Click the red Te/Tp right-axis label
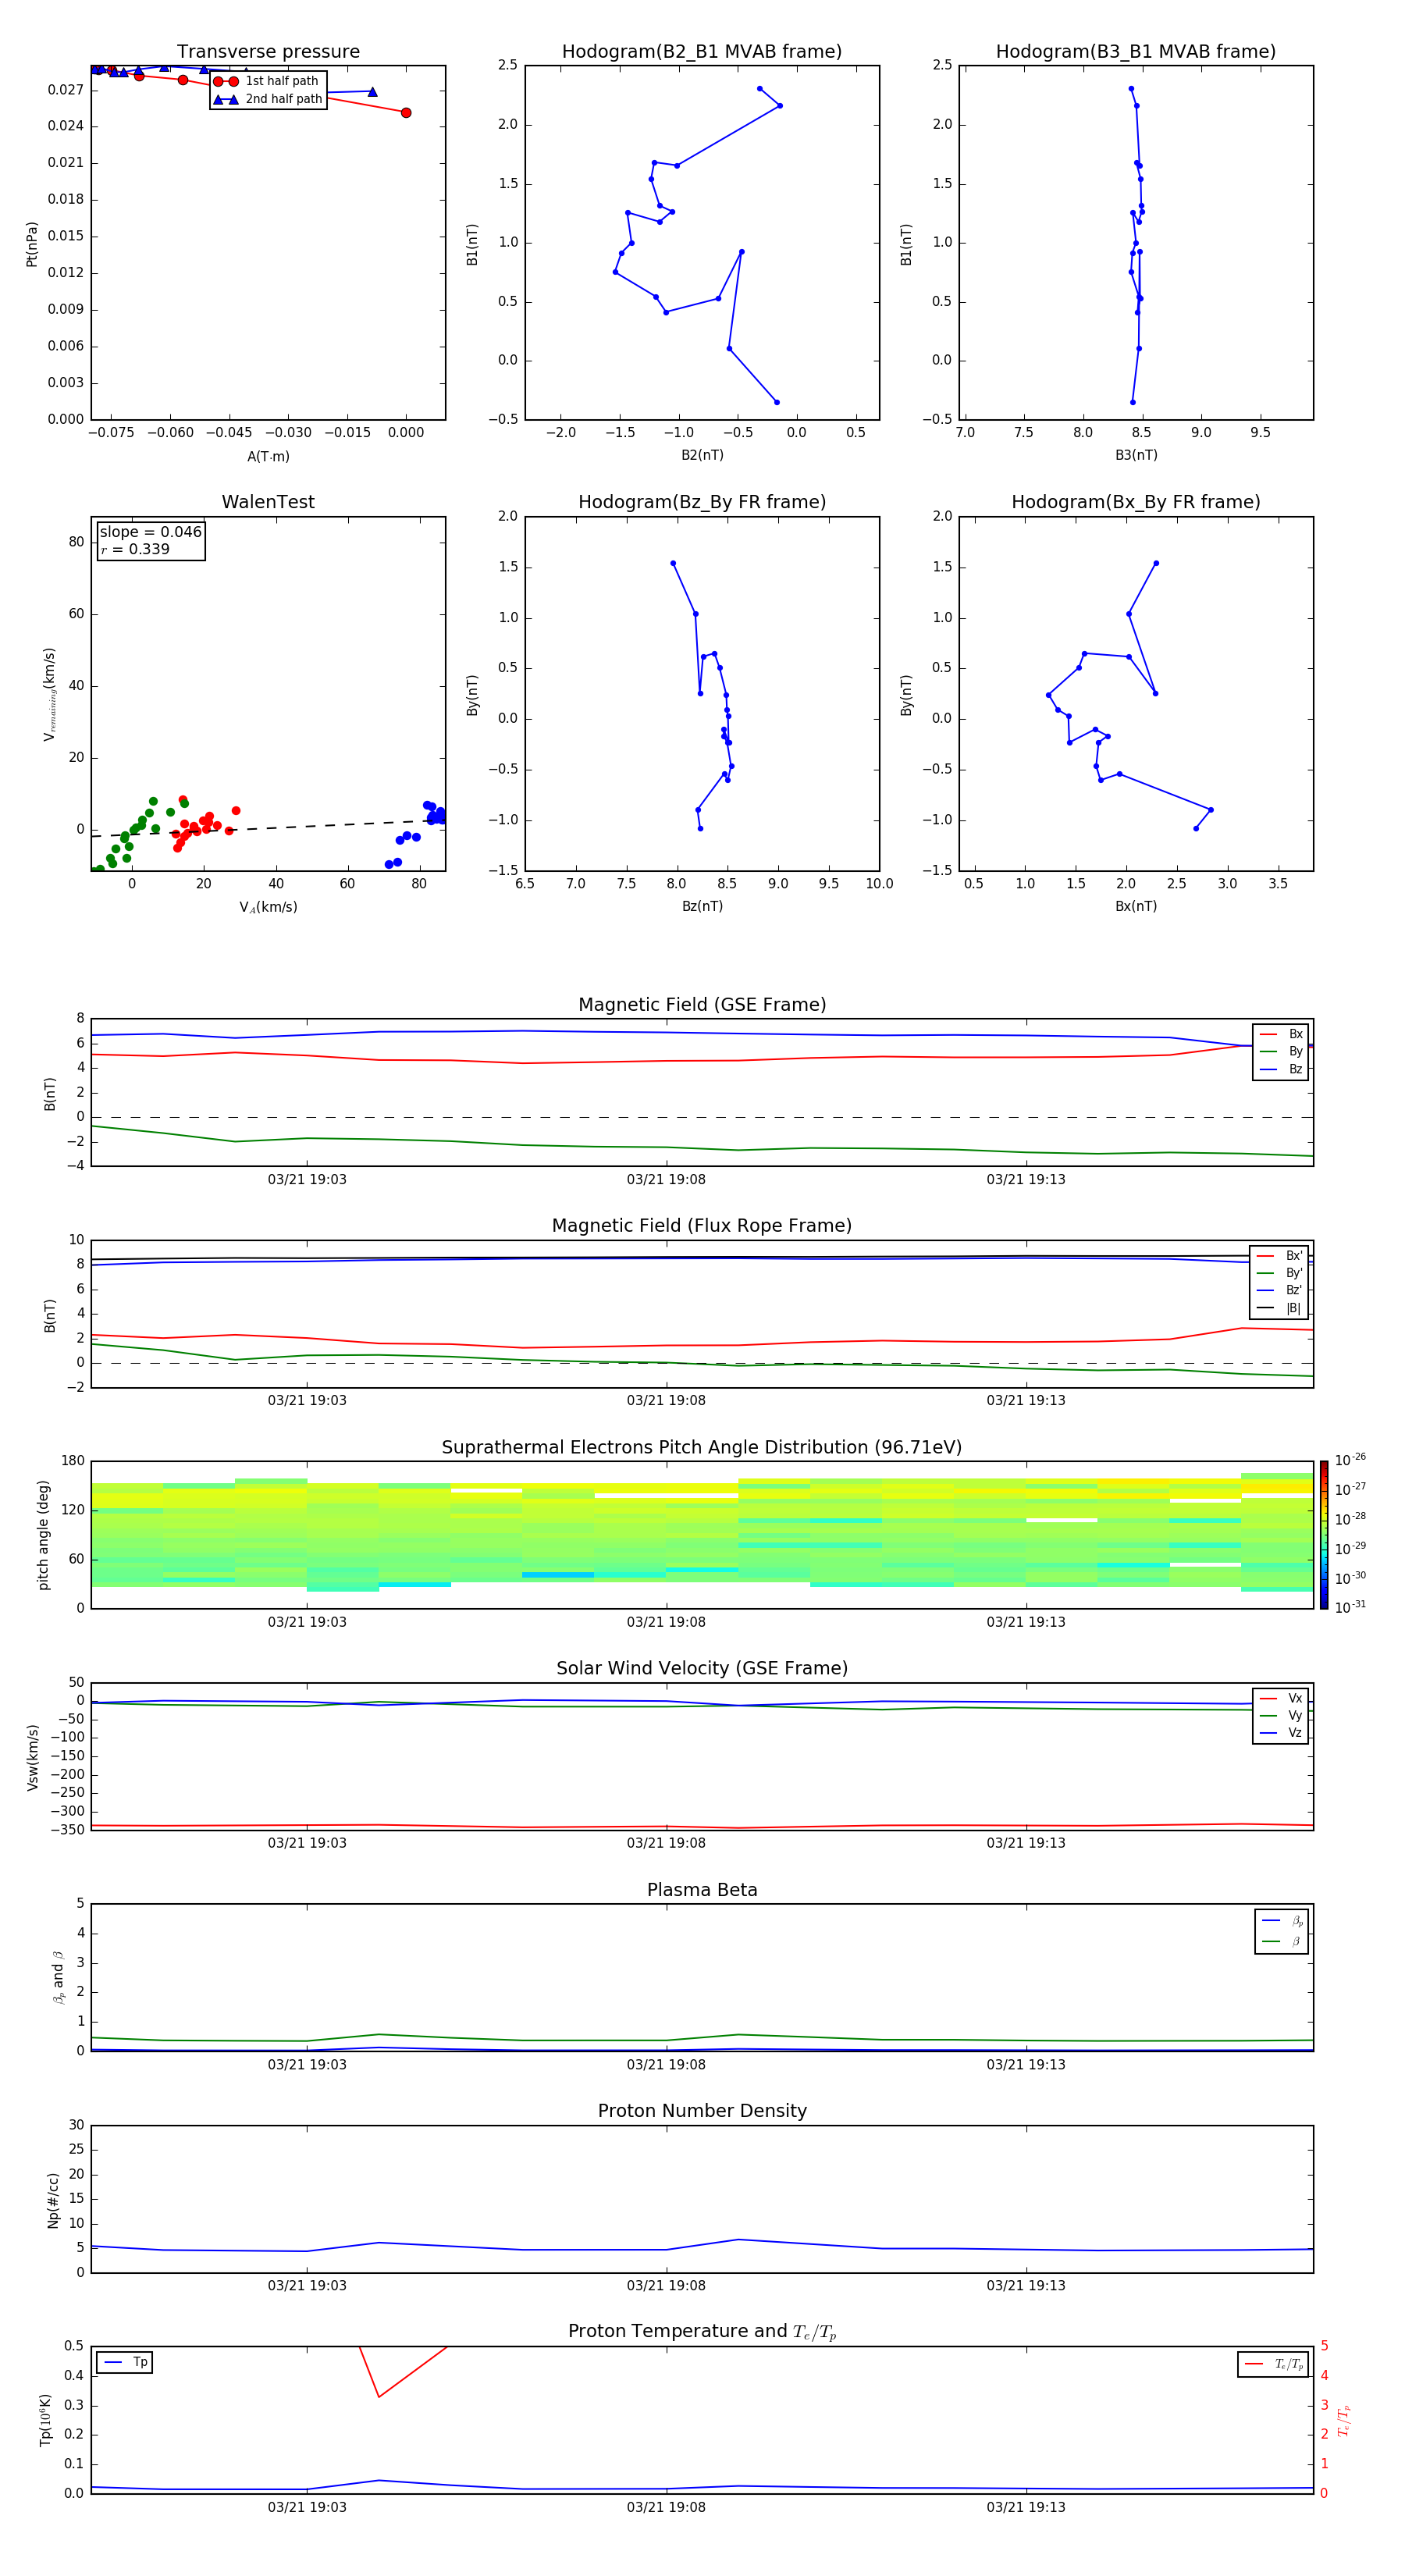The image size is (1405, 2576). click(1344, 2421)
